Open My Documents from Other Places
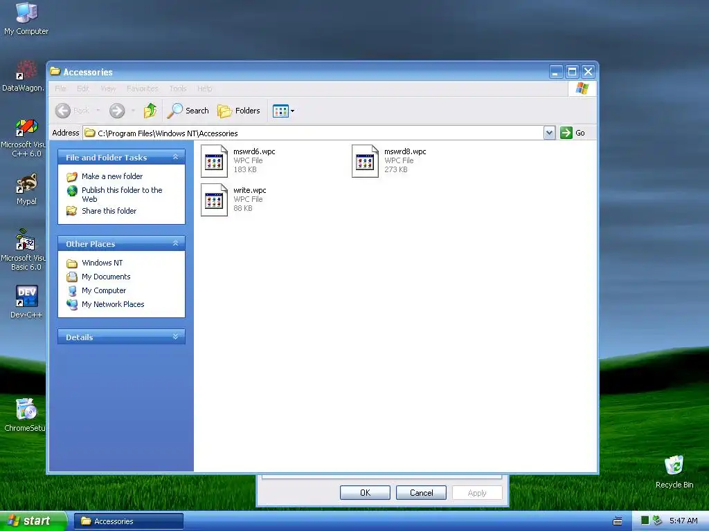The height and width of the screenshot is (531, 709). point(106,277)
